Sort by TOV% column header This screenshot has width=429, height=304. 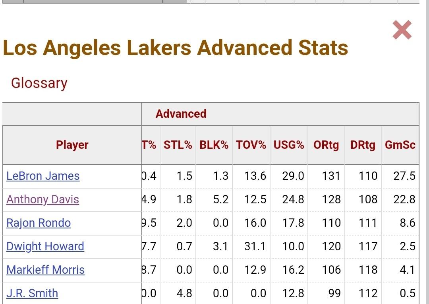pyautogui.click(x=251, y=145)
